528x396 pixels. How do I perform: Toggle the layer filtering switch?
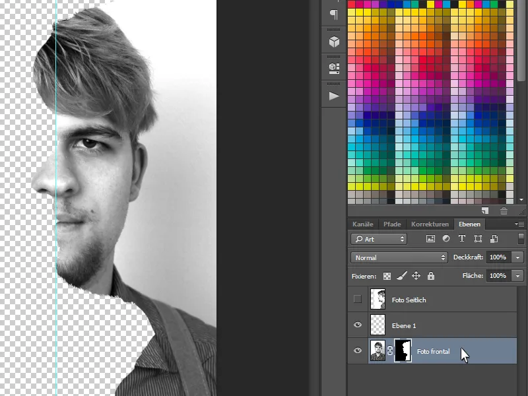(x=521, y=239)
